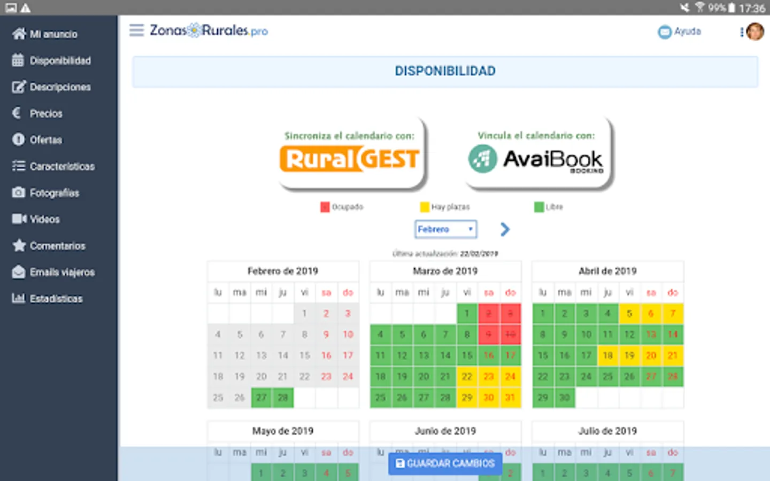Click the Características list icon
The width and height of the screenshot is (770, 481).
coord(19,166)
